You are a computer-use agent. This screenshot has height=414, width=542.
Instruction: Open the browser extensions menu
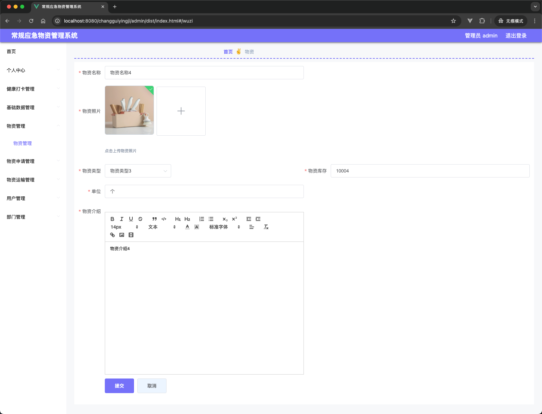(x=482, y=21)
